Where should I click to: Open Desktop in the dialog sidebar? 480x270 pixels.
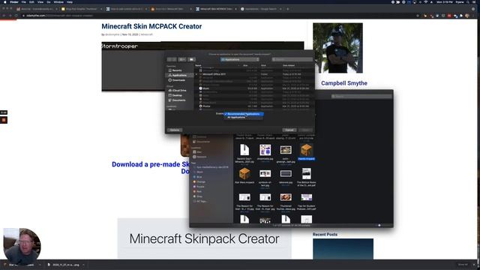tap(177, 95)
